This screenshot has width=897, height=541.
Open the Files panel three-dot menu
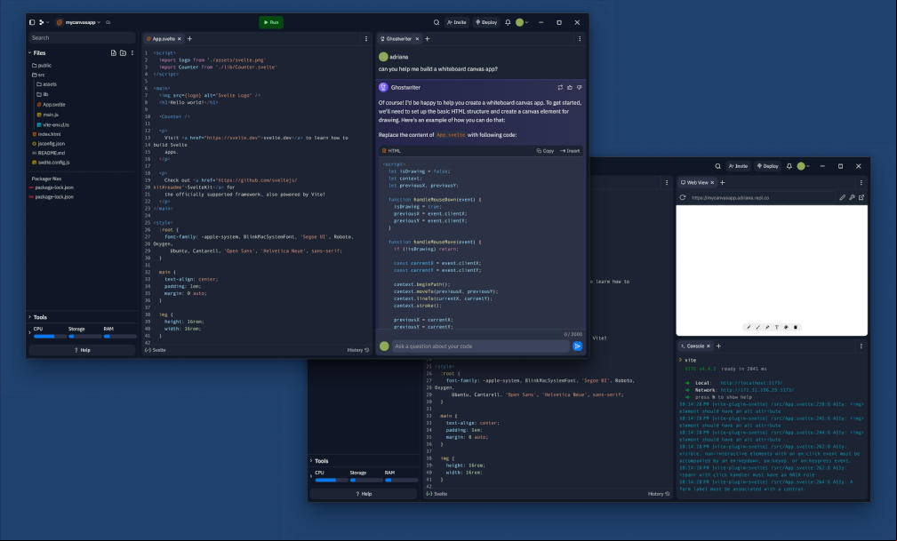(x=132, y=52)
